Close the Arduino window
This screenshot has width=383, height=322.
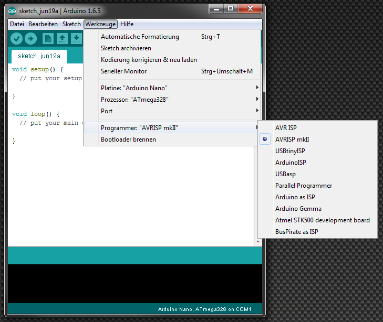click(250, 9)
